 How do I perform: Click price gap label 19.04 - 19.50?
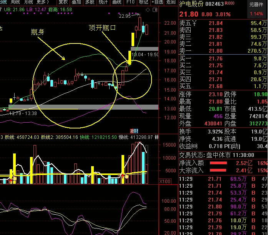(x=145, y=55)
